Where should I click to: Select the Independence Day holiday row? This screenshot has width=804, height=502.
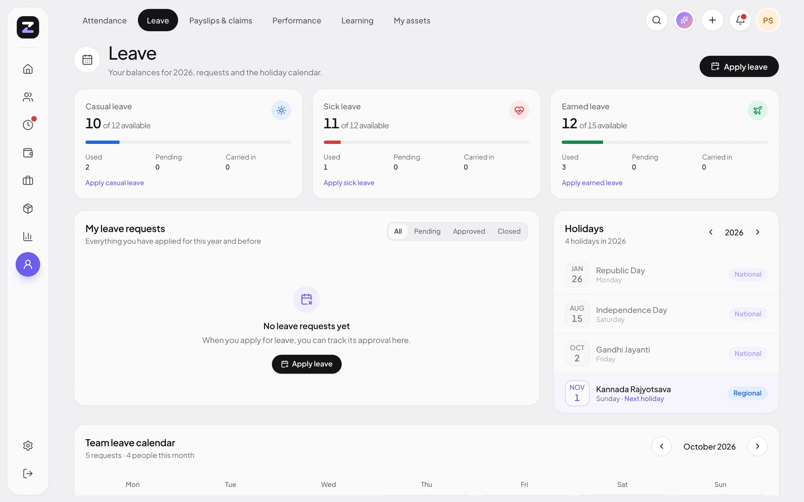(666, 314)
